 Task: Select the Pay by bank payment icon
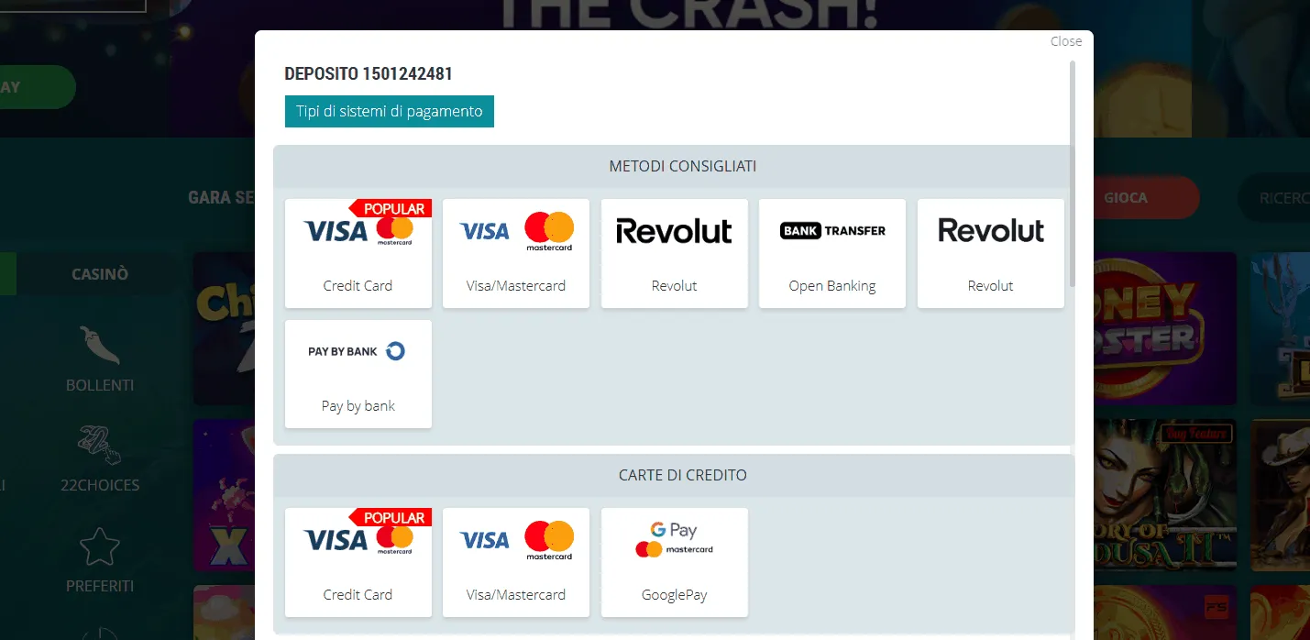point(358,350)
